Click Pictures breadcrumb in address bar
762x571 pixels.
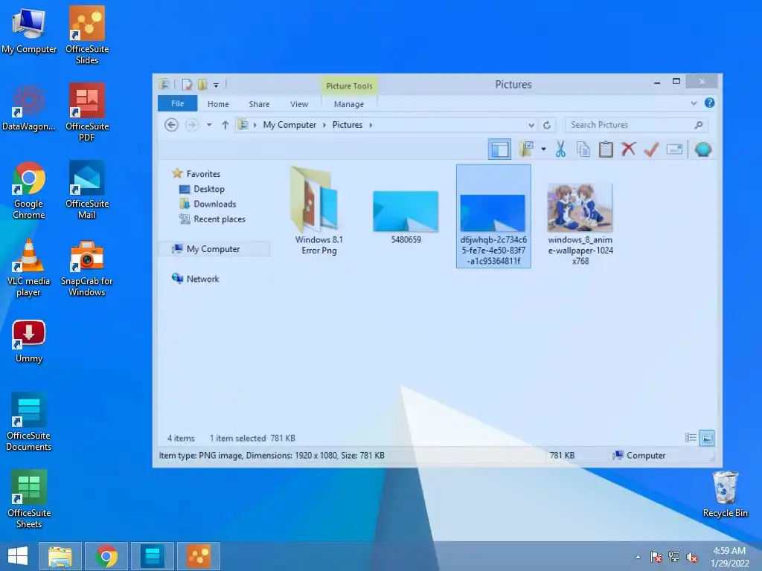click(x=347, y=125)
